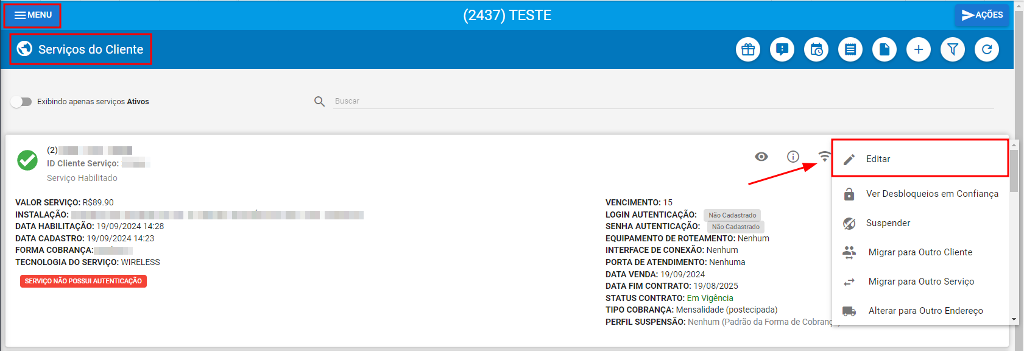Toggle Exibindo apenas serviços Ativos switch
This screenshot has width=1024, height=351.
pyautogui.click(x=21, y=102)
